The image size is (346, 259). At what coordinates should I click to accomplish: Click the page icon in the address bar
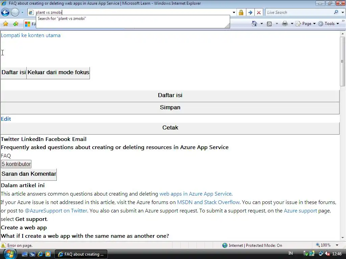pyautogui.click(x=31, y=12)
